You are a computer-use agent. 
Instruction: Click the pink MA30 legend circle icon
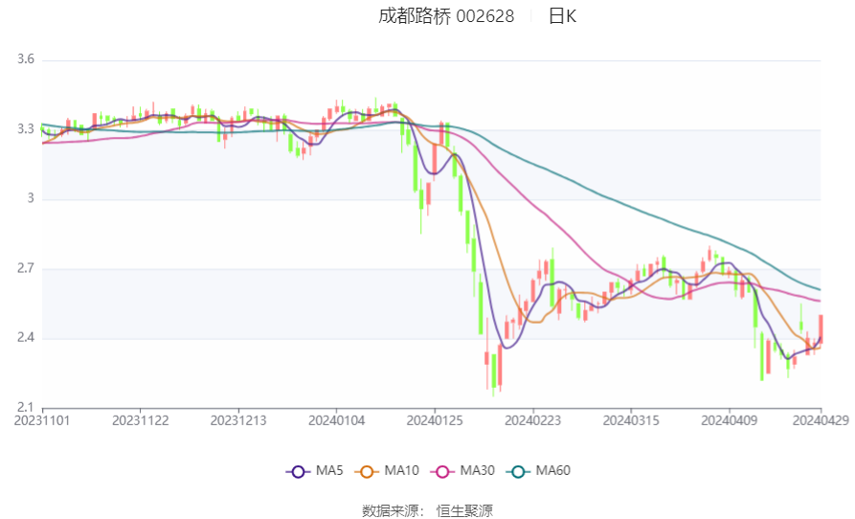point(442,471)
